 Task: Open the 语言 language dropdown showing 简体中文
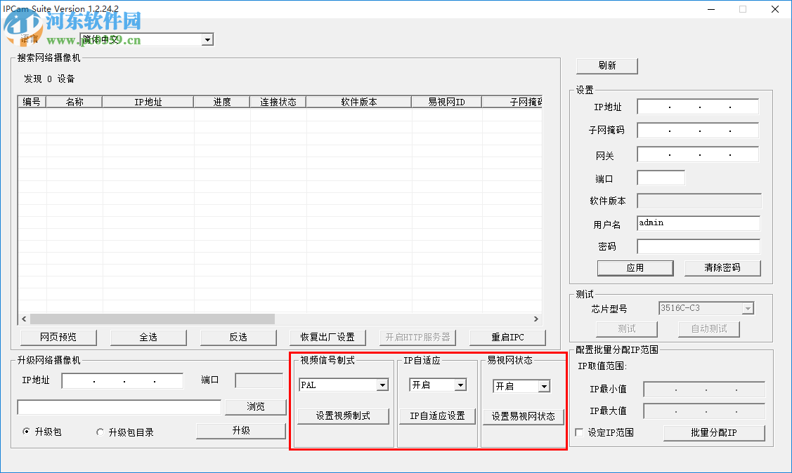tap(207, 39)
